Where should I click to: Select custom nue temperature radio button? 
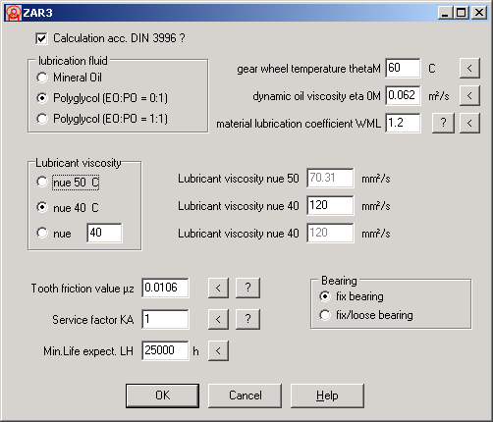(42, 233)
